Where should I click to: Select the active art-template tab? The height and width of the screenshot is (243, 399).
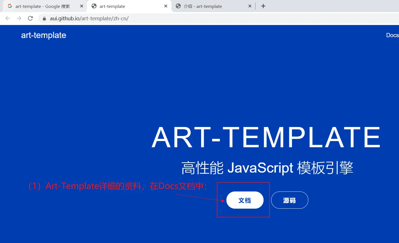[129, 6]
